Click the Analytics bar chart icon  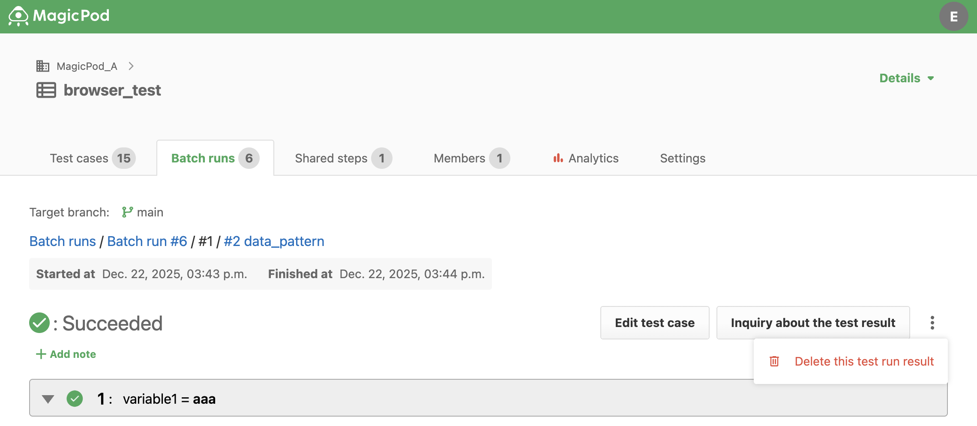click(558, 158)
